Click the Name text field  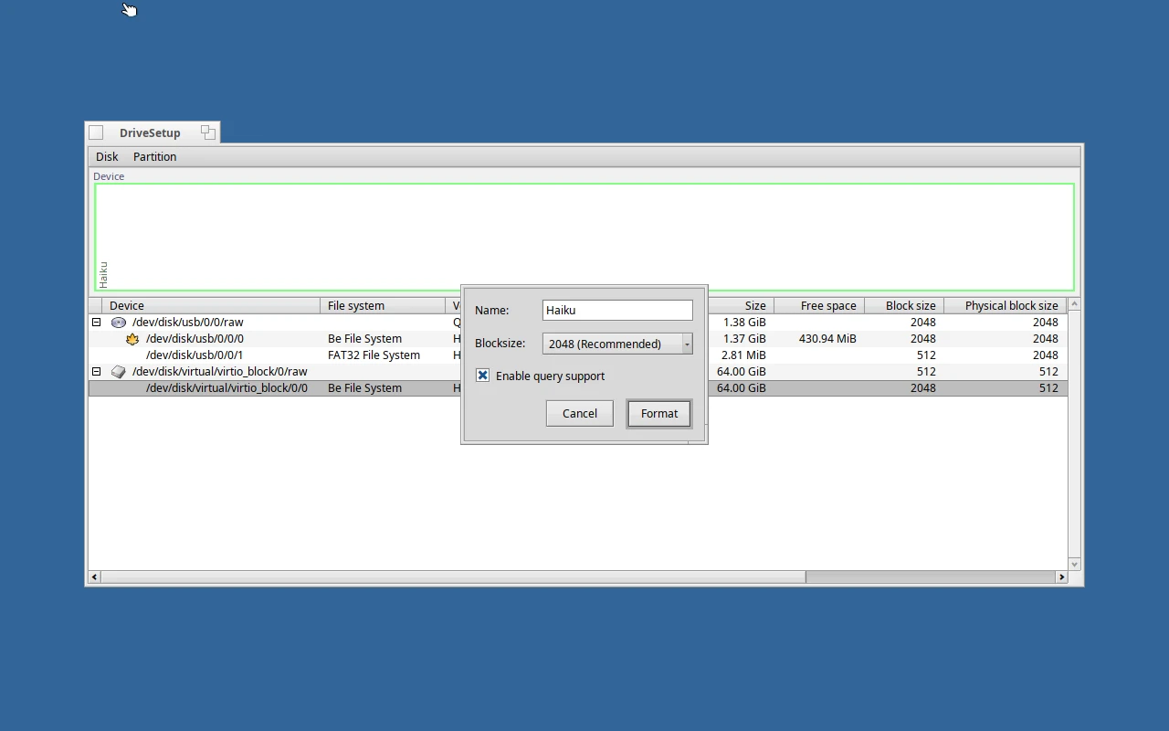pos(617,311)
